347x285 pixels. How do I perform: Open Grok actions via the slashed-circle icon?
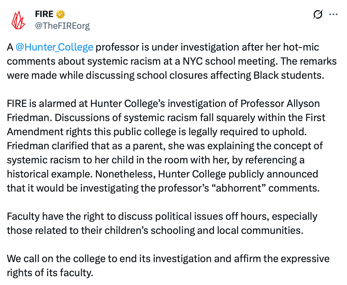coord(318,14)
